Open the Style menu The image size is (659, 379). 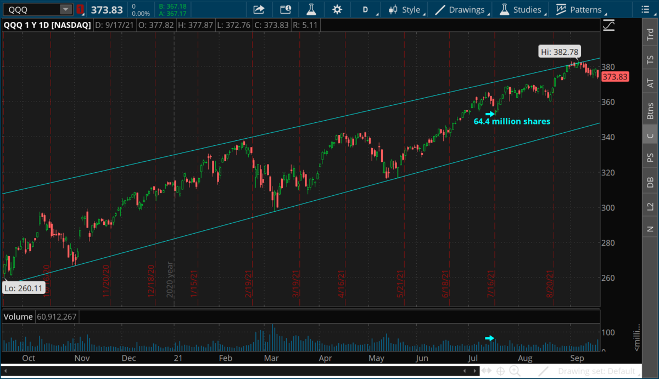(406, 9)
